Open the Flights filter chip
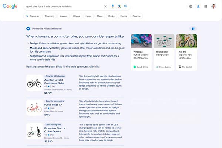 (124, 16)
